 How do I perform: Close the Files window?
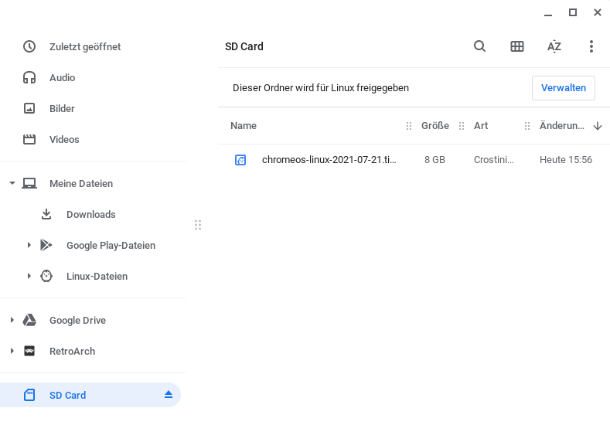598,12
